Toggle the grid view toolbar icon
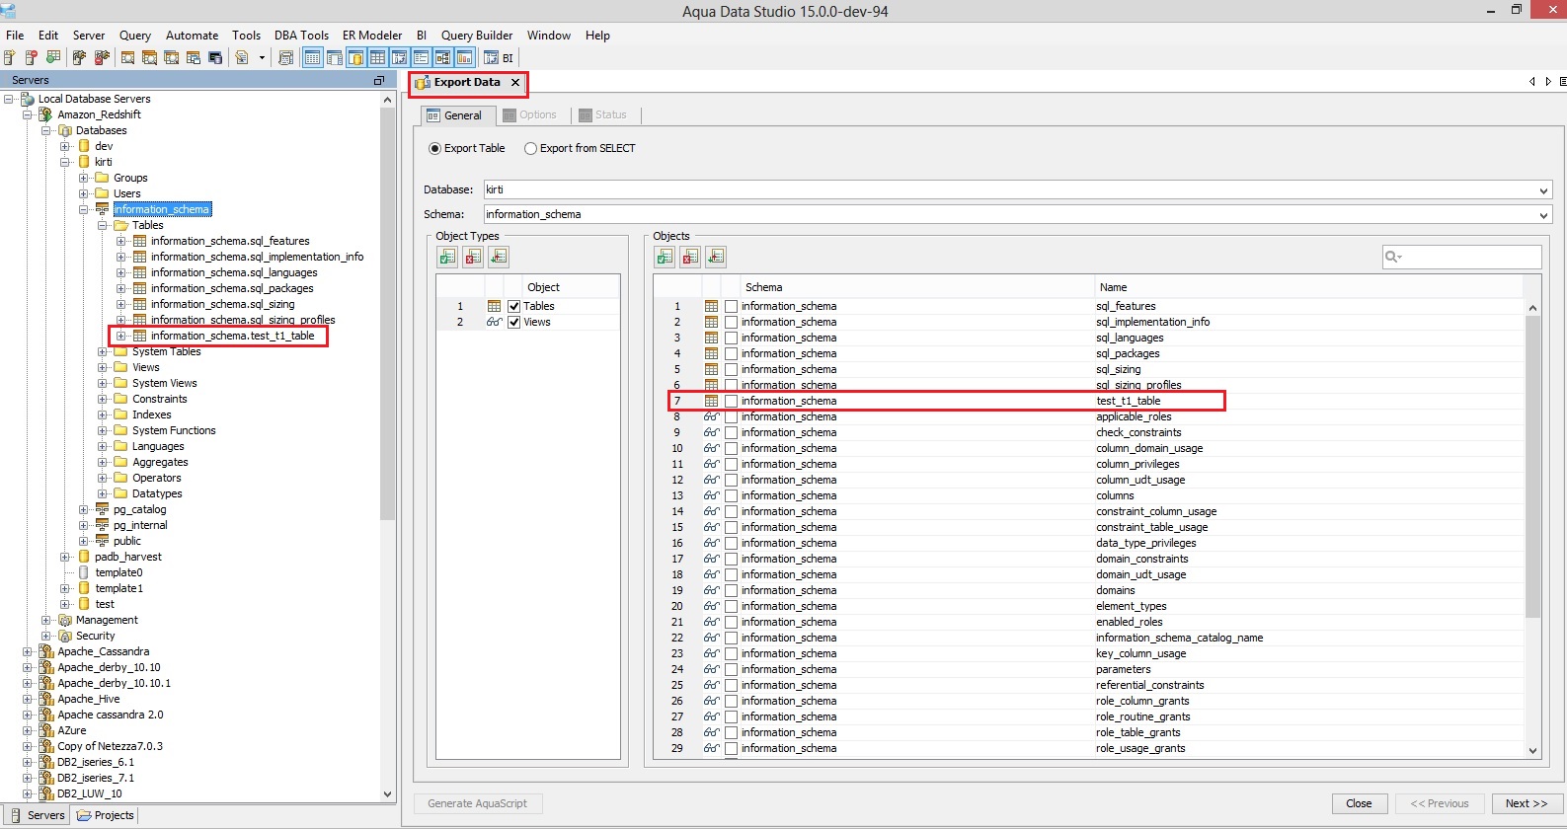This screenshot has height=829, width=1567. [x=378, y=58]
